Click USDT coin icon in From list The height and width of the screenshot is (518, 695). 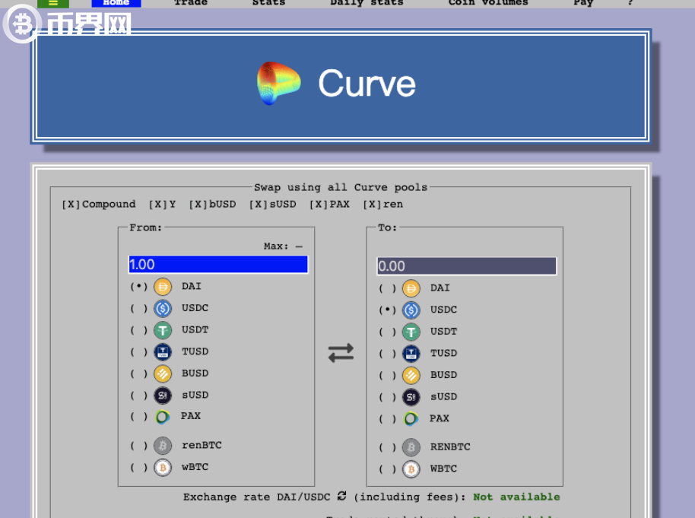click(x=163, y=330)
